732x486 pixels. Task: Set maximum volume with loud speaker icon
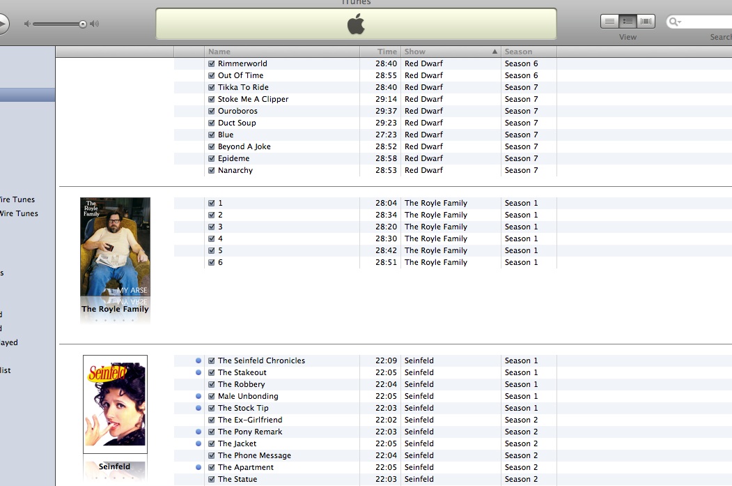pos(94,24)
